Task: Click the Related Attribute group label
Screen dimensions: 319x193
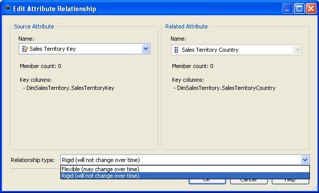Action: point(187,26)
